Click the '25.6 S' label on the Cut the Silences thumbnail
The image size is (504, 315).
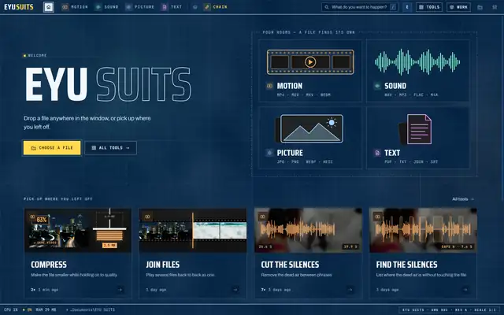(x=265, y=246)
